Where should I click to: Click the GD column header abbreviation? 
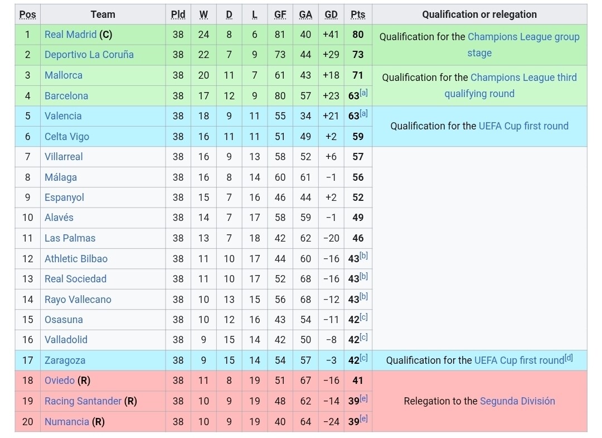click(331, 15)
